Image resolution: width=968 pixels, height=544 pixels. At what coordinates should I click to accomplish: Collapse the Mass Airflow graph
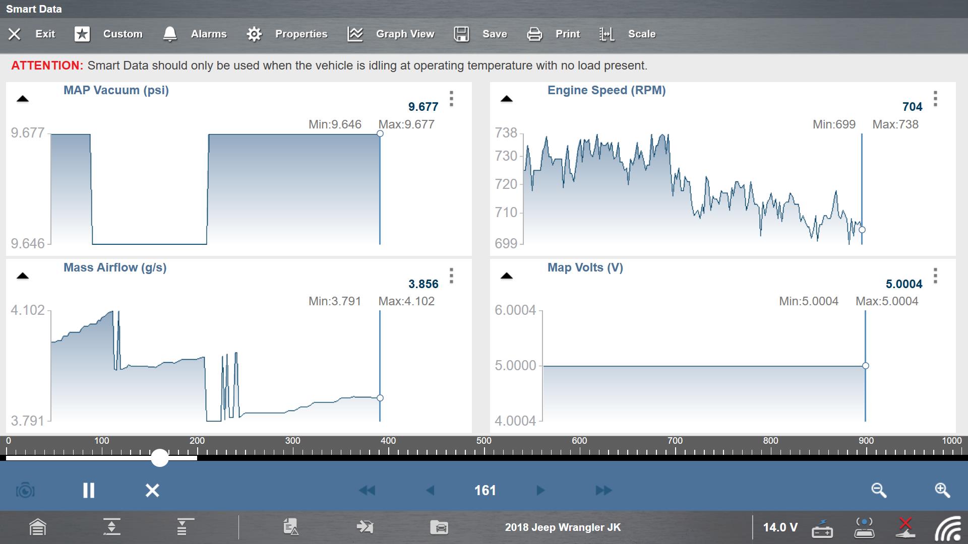point(23,276)
